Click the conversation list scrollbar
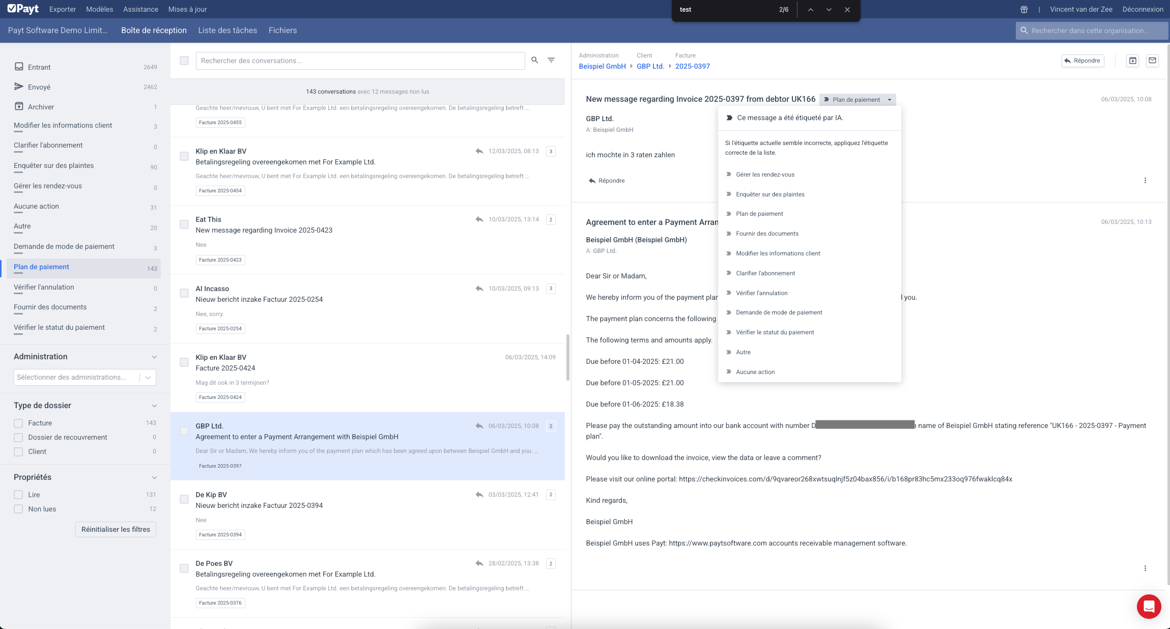This screenshot has width=1170, height=629. 567,357
